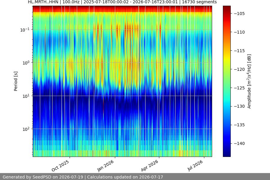Click the 10⁰ period tick label
Viewport: 270px width, 180px height.
click(26, 63)
